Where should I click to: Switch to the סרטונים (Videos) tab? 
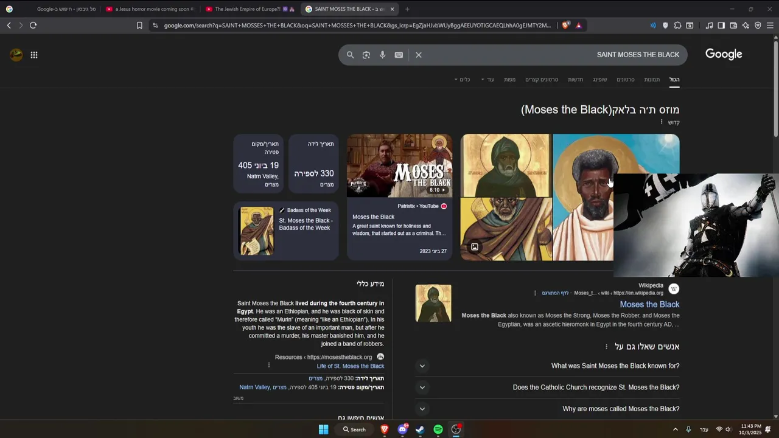click(626, 80)
